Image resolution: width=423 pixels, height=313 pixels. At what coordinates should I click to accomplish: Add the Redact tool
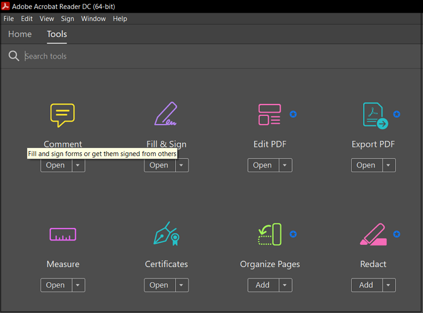(367, 285)
